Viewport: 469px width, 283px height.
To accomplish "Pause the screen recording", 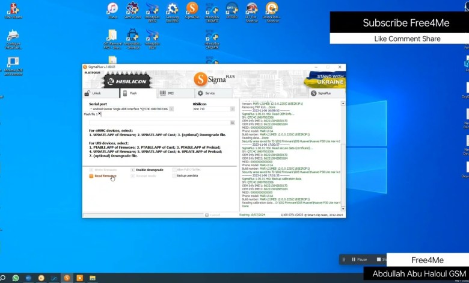I will 359,260.
